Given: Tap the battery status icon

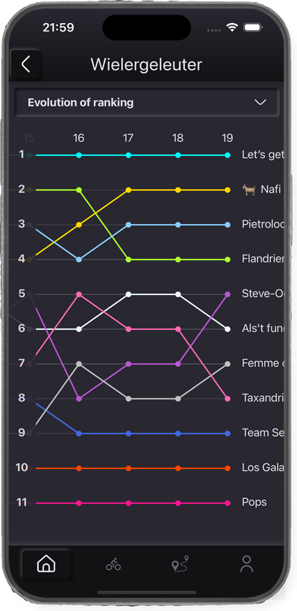Looking at the screenshot, I should click(253, 27).
